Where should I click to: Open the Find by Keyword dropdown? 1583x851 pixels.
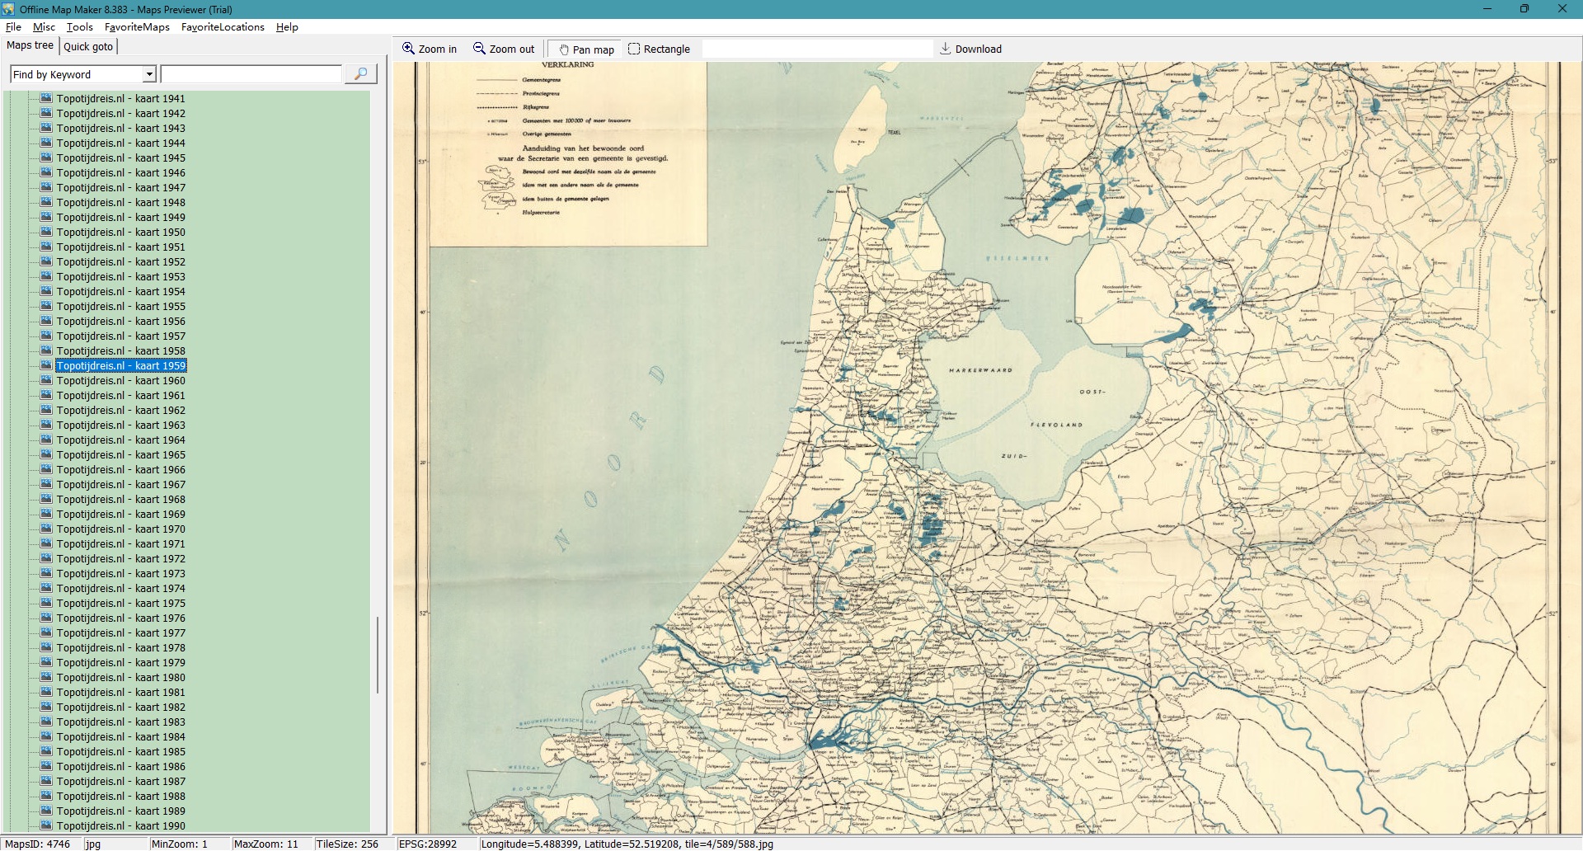coord(149,74)
